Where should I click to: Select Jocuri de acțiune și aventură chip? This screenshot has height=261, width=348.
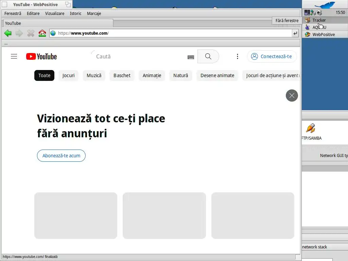coord(272,75)
